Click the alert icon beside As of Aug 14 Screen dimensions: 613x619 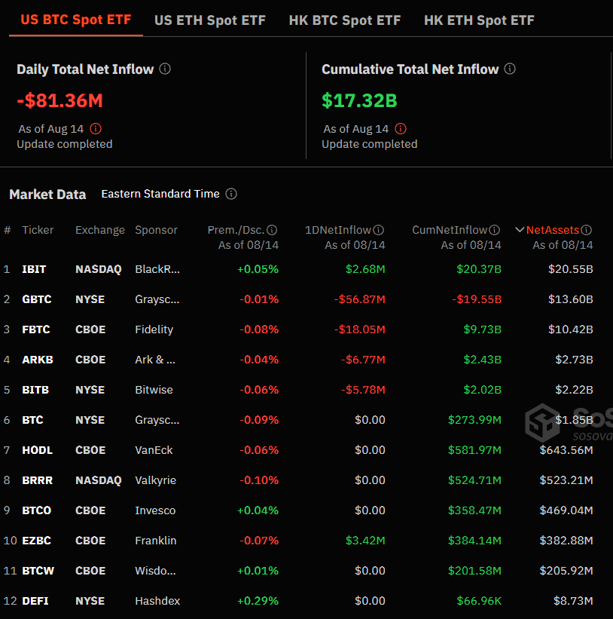[96, 128]
